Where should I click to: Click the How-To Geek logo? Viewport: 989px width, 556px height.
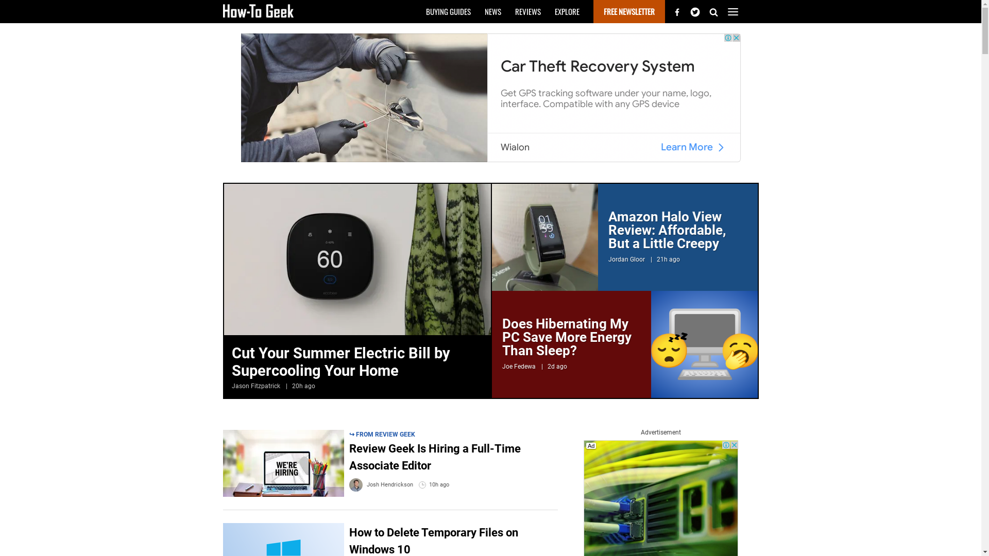point(258,11)
